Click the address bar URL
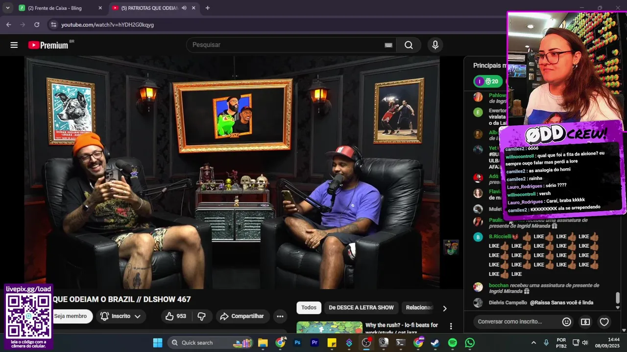627x352 pixels. click(108, 24)
